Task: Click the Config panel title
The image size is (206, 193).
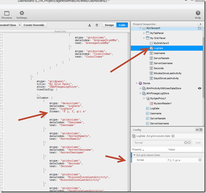Action: click(x=137, y=130)
